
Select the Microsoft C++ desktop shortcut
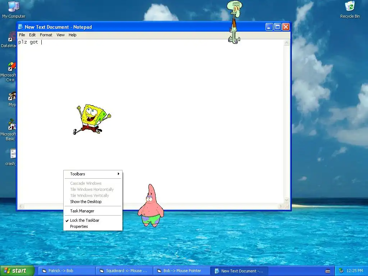[x=9, y=72]
